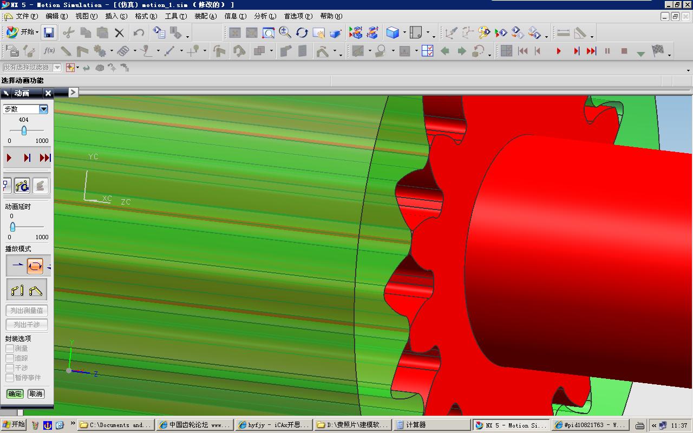
Task: Open the 插入(S) menu
Action: [x=116, y=16]
